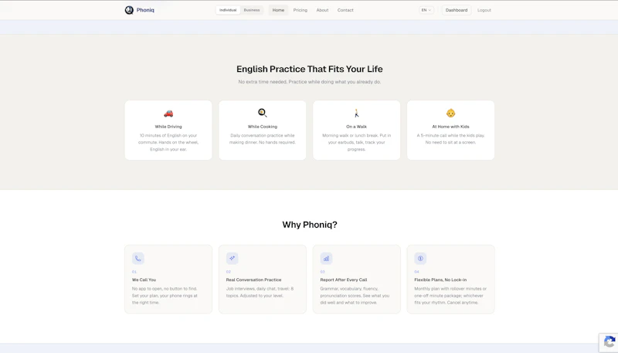
Task: Click English Practice That Fits Your Life heading
Action: (x=310, y=69)
